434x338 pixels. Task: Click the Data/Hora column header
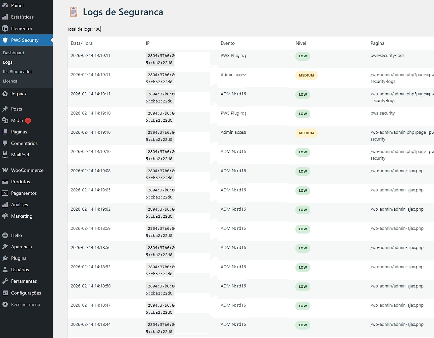click(82, 43)
